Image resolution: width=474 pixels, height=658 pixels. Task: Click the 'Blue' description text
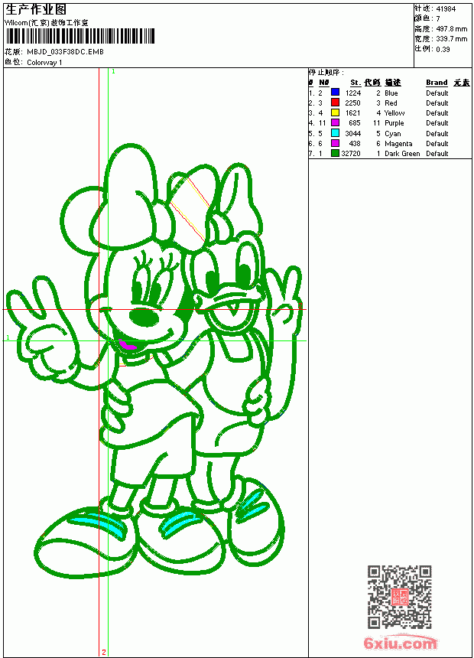(391, 93)
